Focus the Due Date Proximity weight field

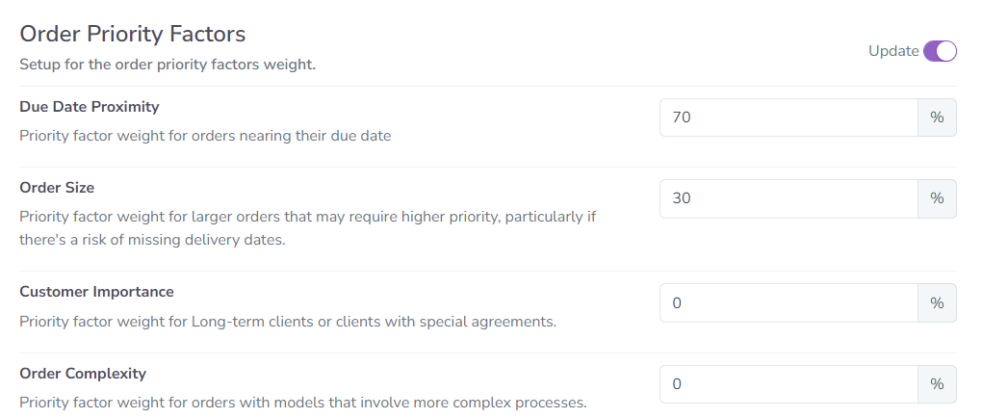click(788, 118)
